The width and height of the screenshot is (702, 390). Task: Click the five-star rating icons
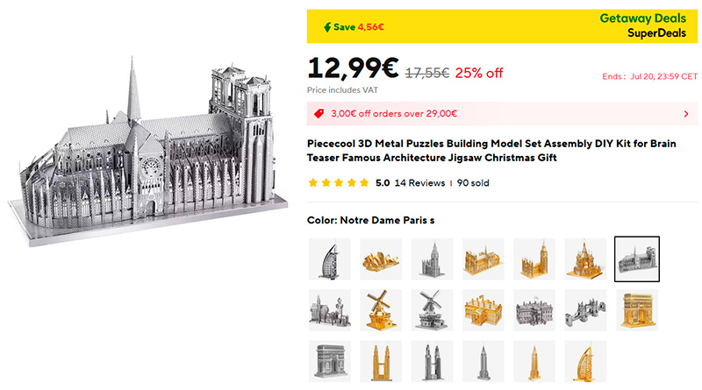(338, 183)
